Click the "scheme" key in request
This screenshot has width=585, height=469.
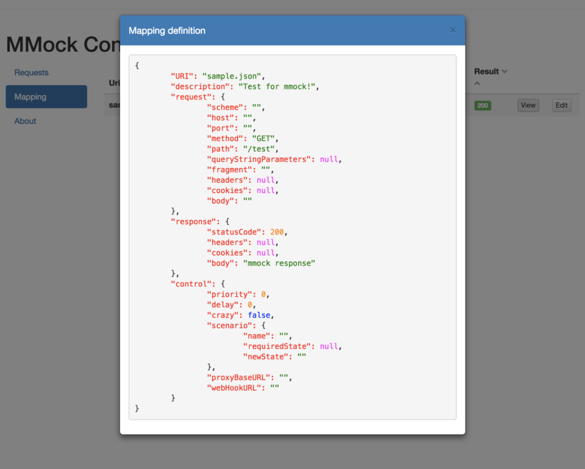(225, 107)
